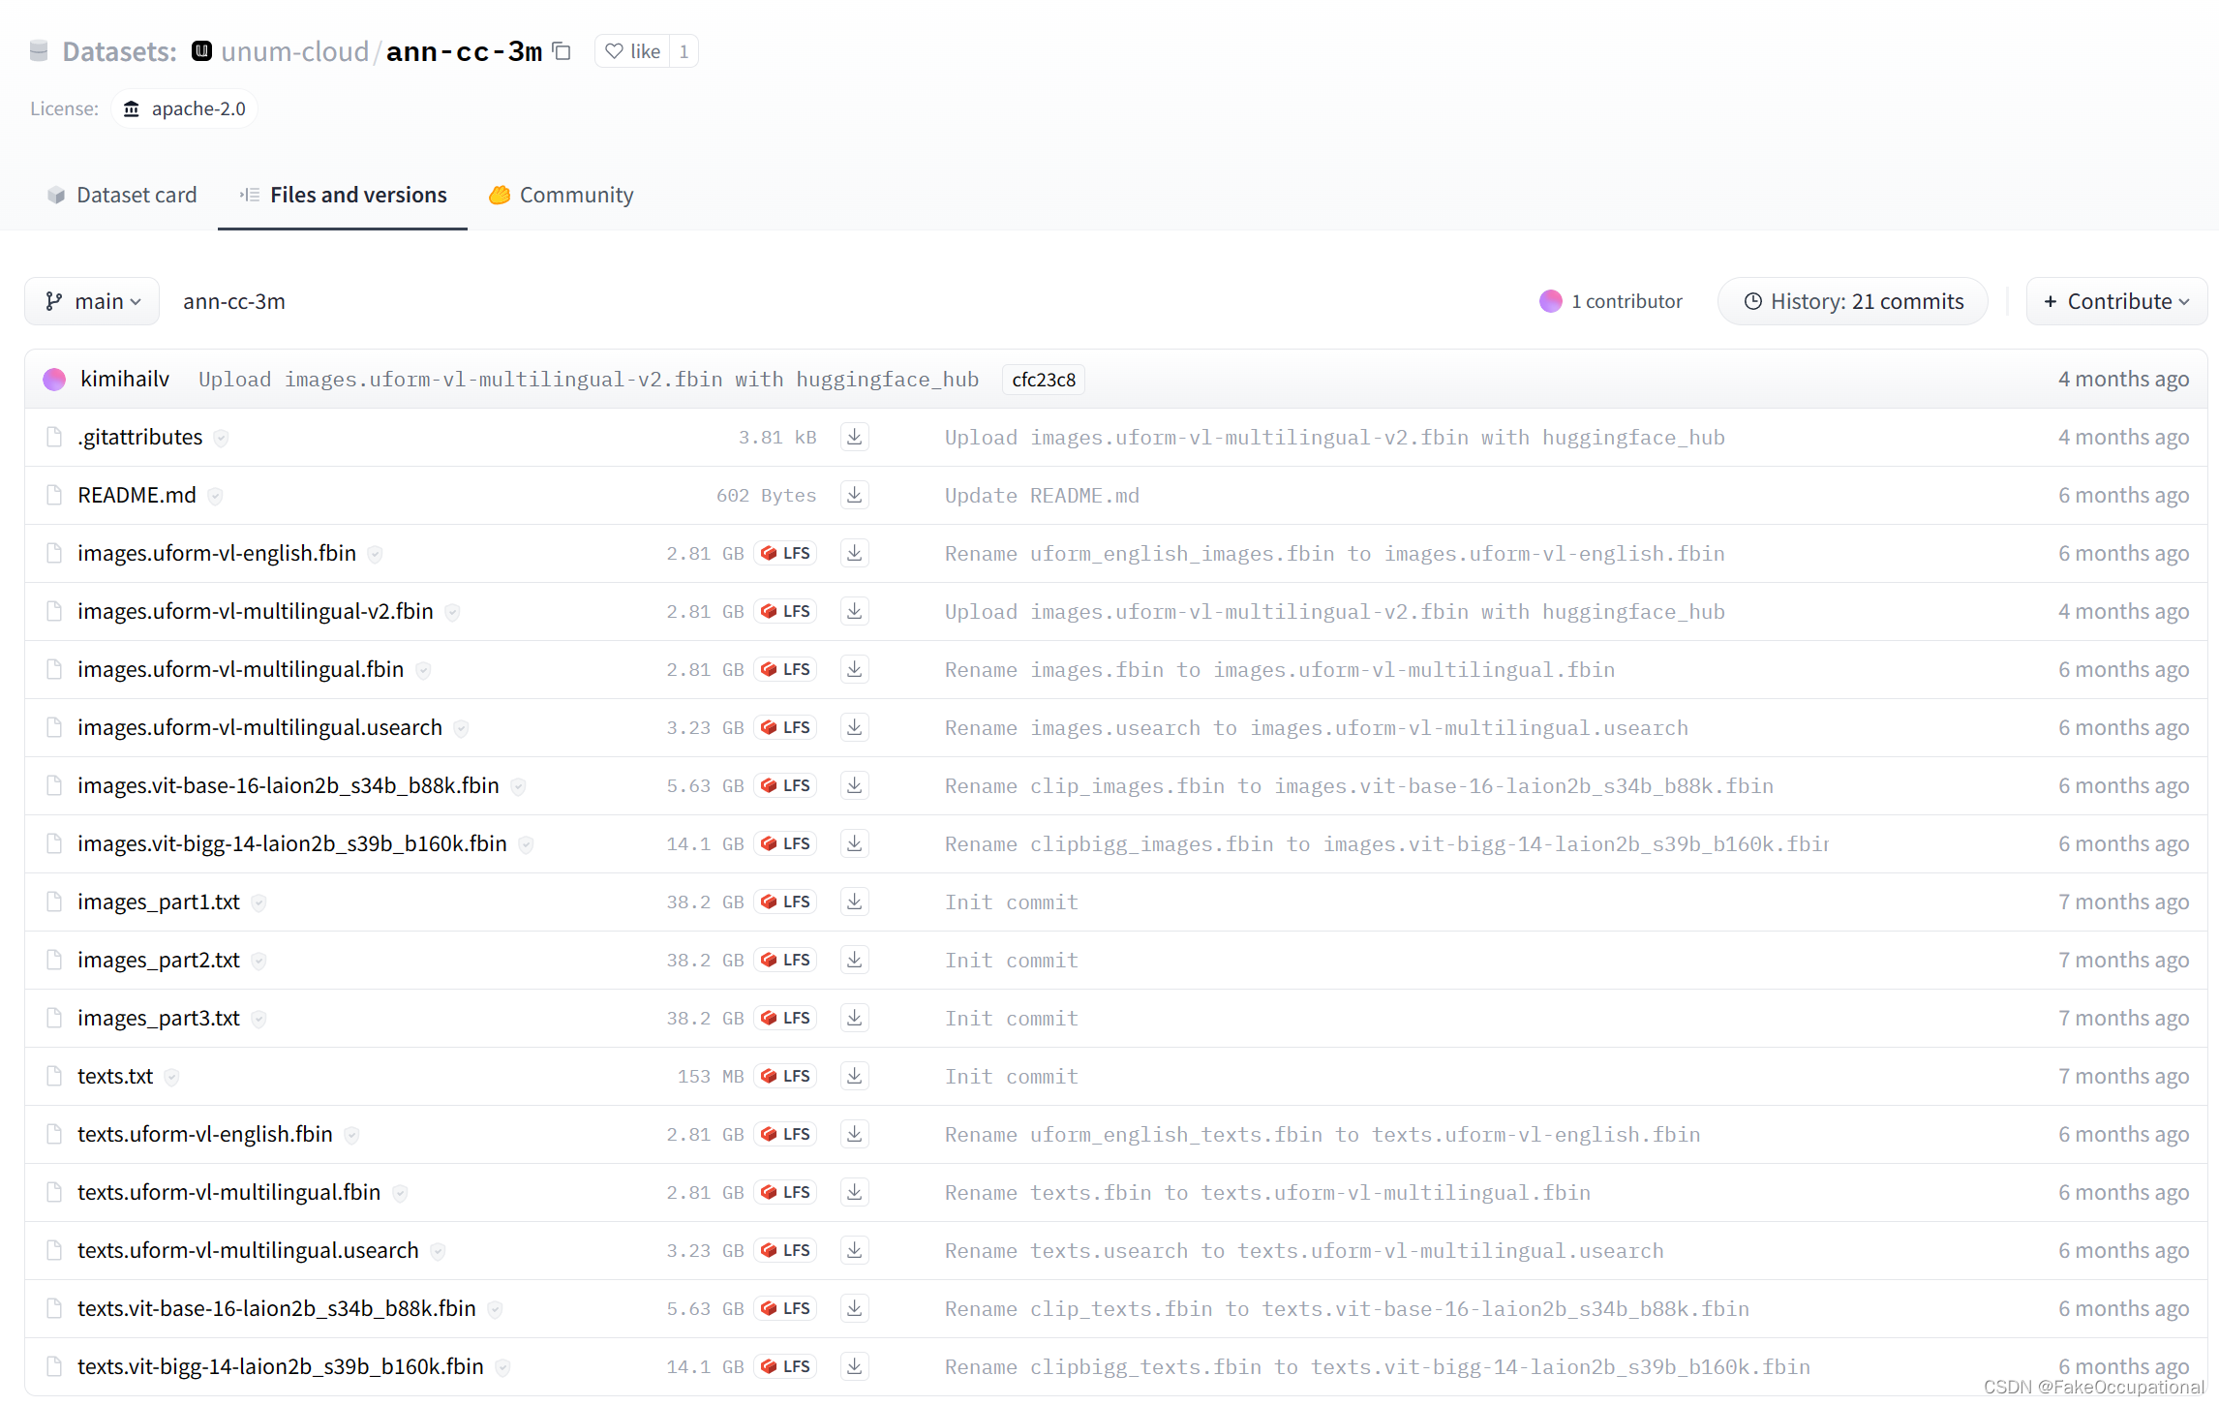Download texts.txt using its download icon

click(x=854, y=1076)
